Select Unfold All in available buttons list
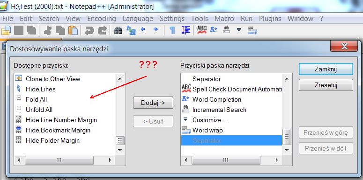The height and width of the screenshot is (180, 363). [65, 110]
